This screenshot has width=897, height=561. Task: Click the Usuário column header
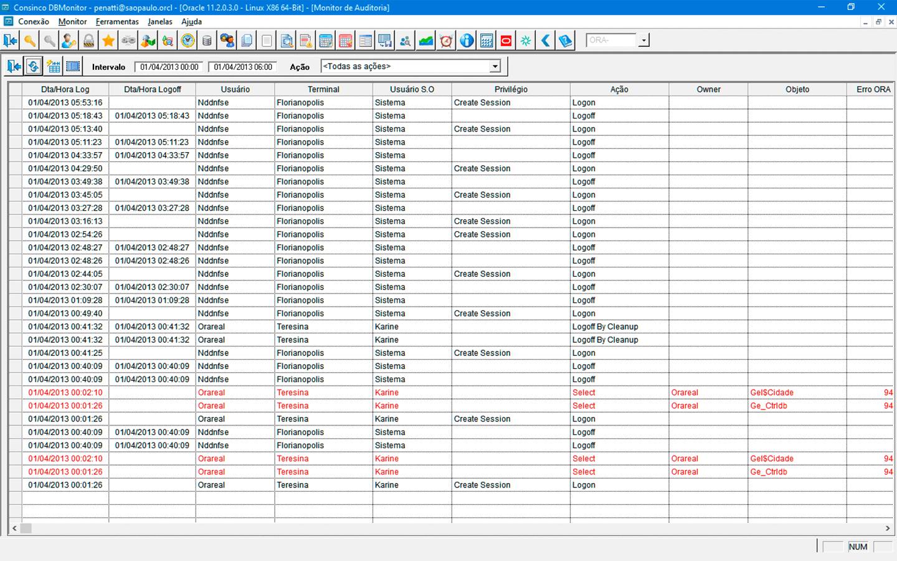(x=235, y=89)
